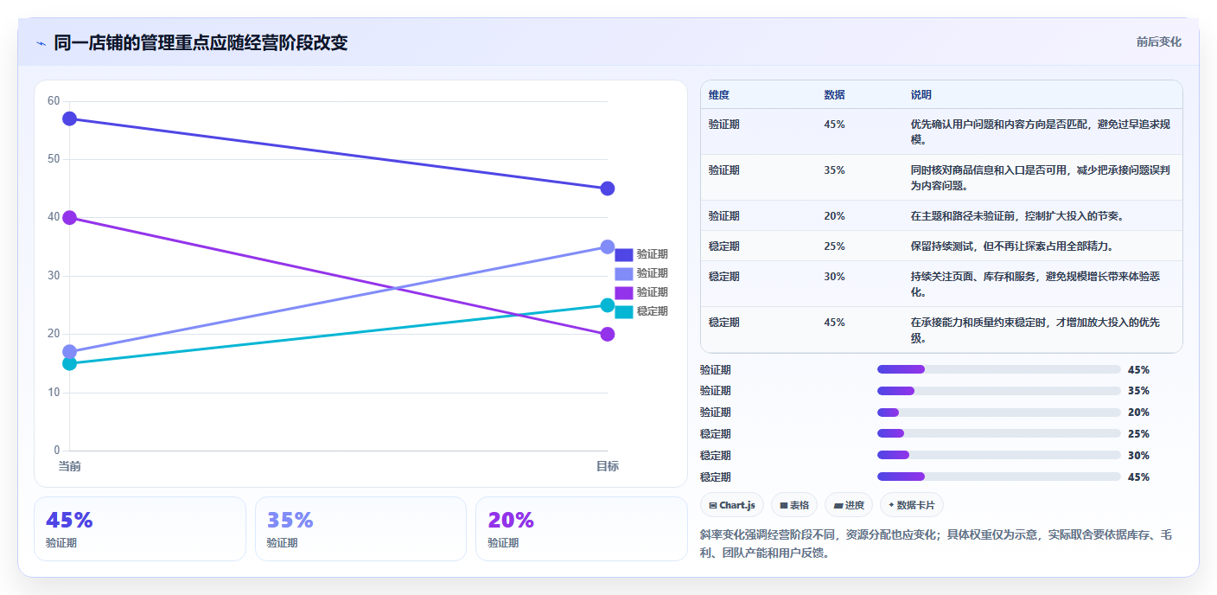1217x595 pixels.
Task: Click the Chart.js tag chip
Action: (x=732, y=505)
